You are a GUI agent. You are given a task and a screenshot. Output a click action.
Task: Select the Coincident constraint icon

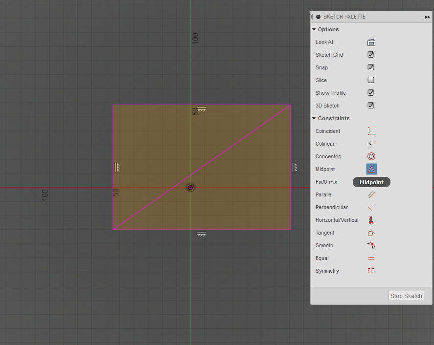pos(371,131)
